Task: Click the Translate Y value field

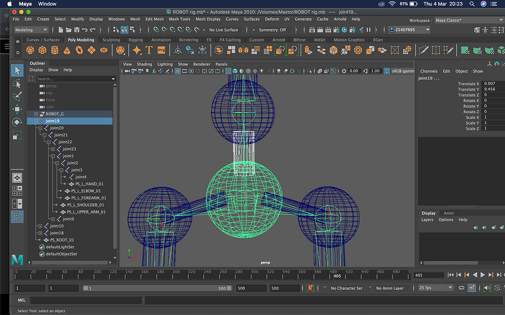Action: [x=493, y=89]
